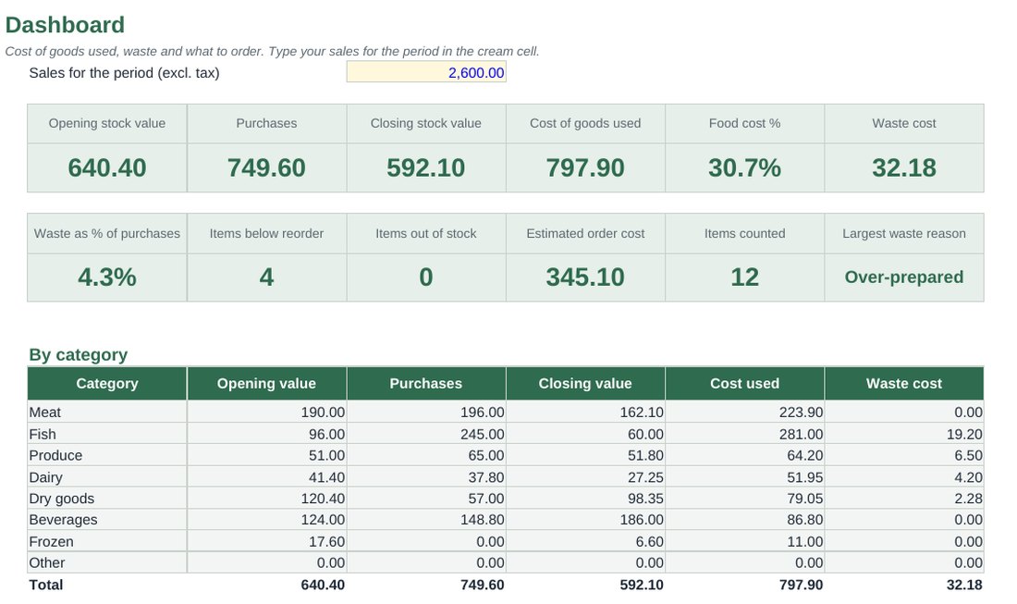Select the Food cost % card label
This screenshot has height=604, width=1017.
(744, 123)
